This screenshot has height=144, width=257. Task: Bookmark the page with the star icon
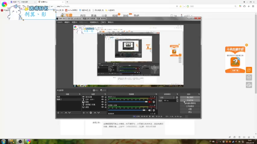coord(180,6)
